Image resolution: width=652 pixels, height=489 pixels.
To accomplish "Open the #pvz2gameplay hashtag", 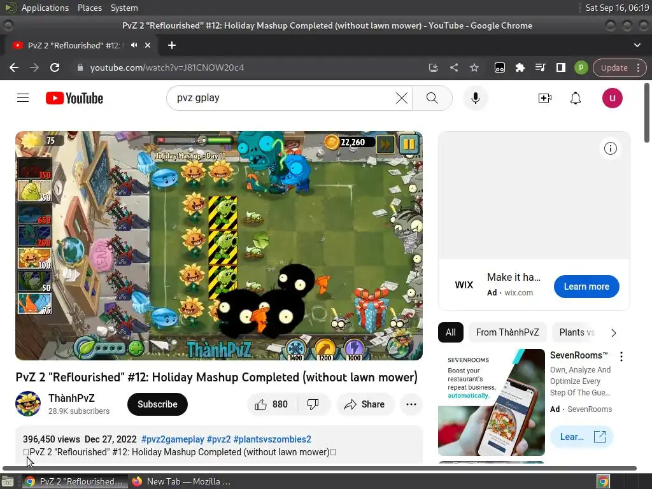I will (x=173, y=439).
